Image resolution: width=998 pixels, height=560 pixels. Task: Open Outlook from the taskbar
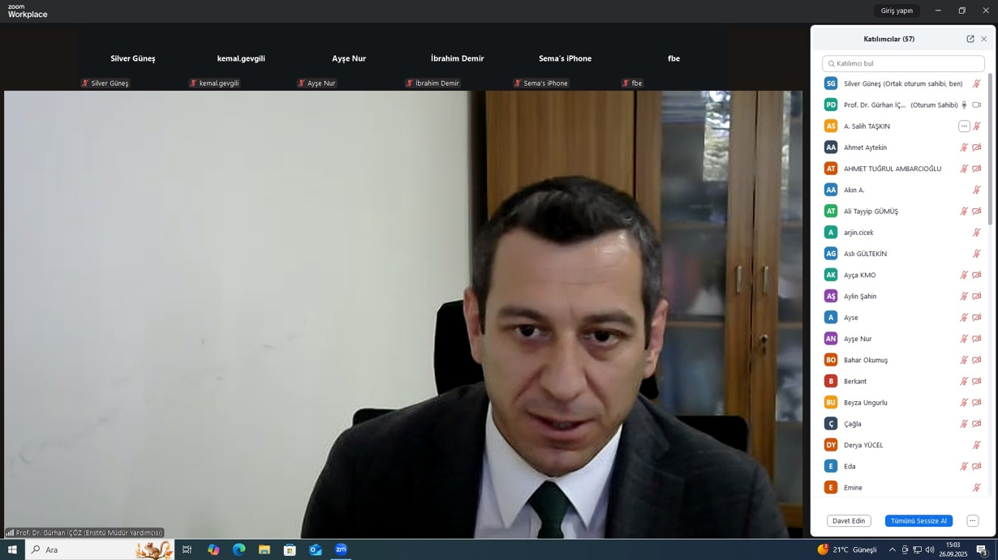(316, 549)
